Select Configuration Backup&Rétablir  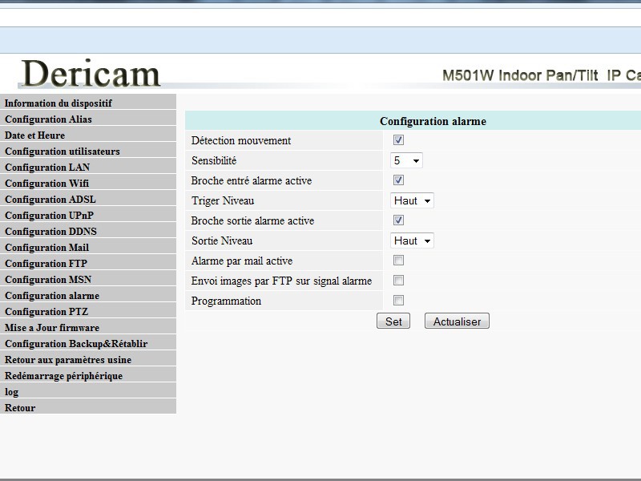[x=88, y=343]
